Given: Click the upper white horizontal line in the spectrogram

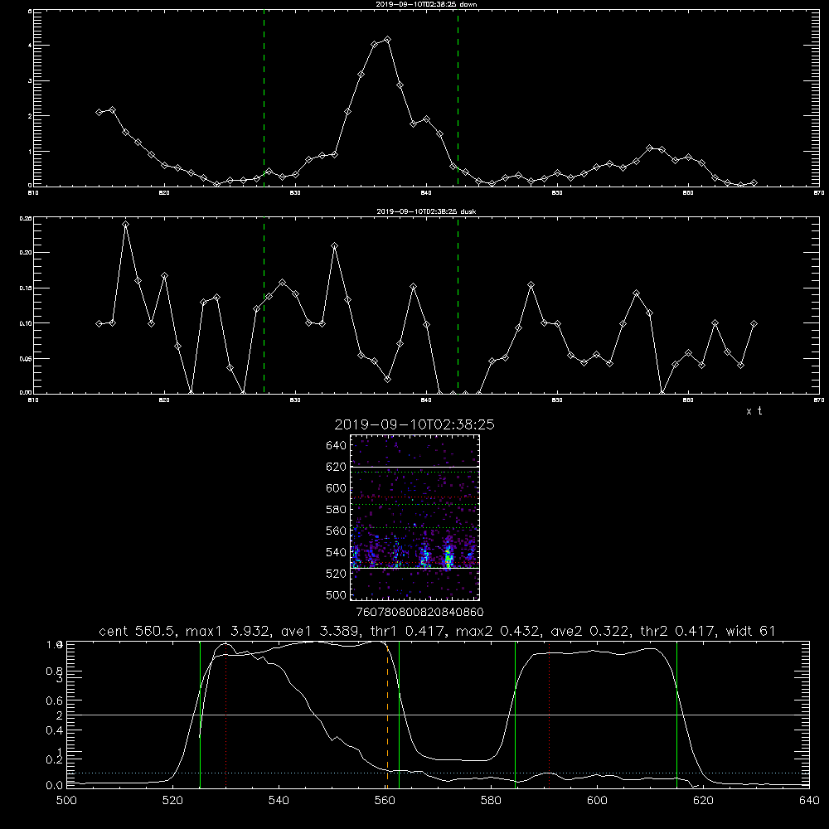Looking at the screenshot, I should point(415,467).
